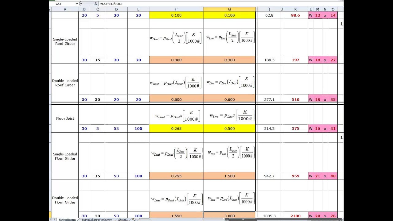The height and width of the screenshot is (221, 393).
Task: Select Double-Loaded Floor Girder wDead formula image
Action: (x=176, y=199)
